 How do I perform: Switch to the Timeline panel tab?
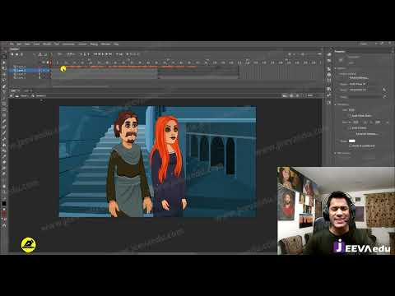[x=14, y=49]
